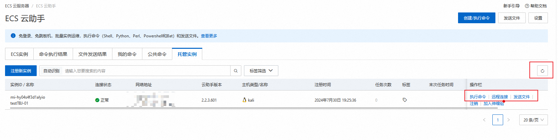Open the 自动识别 search type selector
The height and width of the screenshot is (140, 558).
[51, 71]
